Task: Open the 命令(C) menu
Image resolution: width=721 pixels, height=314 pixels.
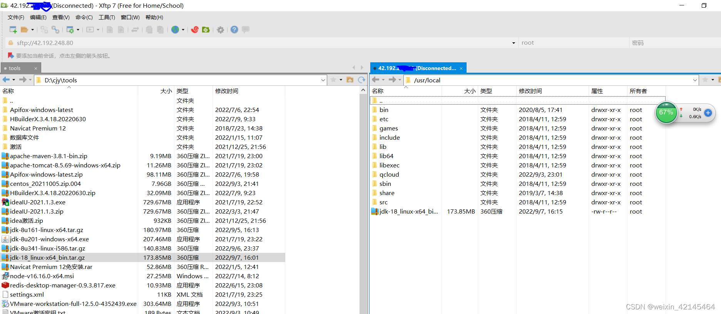Action: [x=84, y=17]
